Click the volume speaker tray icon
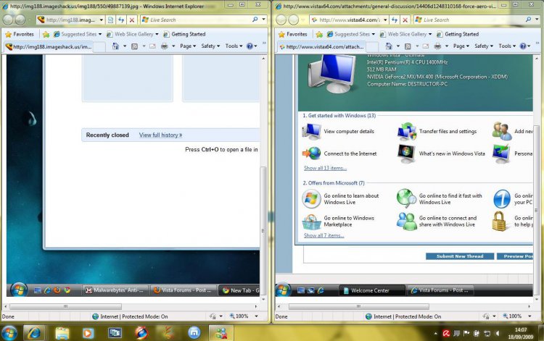 click(498, 333)
